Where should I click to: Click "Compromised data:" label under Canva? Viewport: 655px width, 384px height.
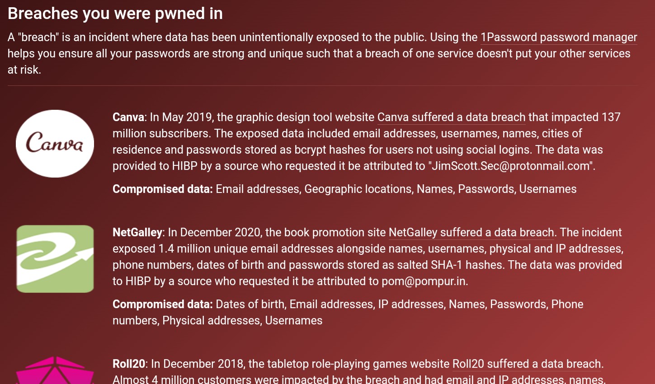coord(163,189)
